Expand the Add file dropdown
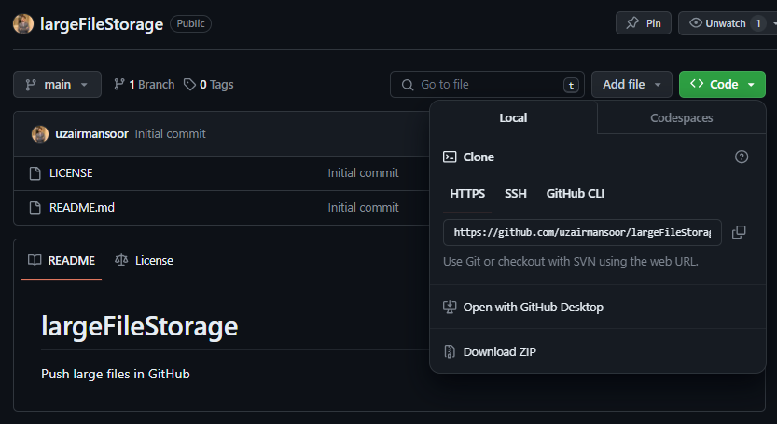This screenshot has height=424, width=777. tap(631, 85)
